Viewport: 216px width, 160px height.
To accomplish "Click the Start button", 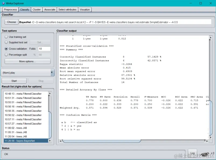I will pos(14,81).
